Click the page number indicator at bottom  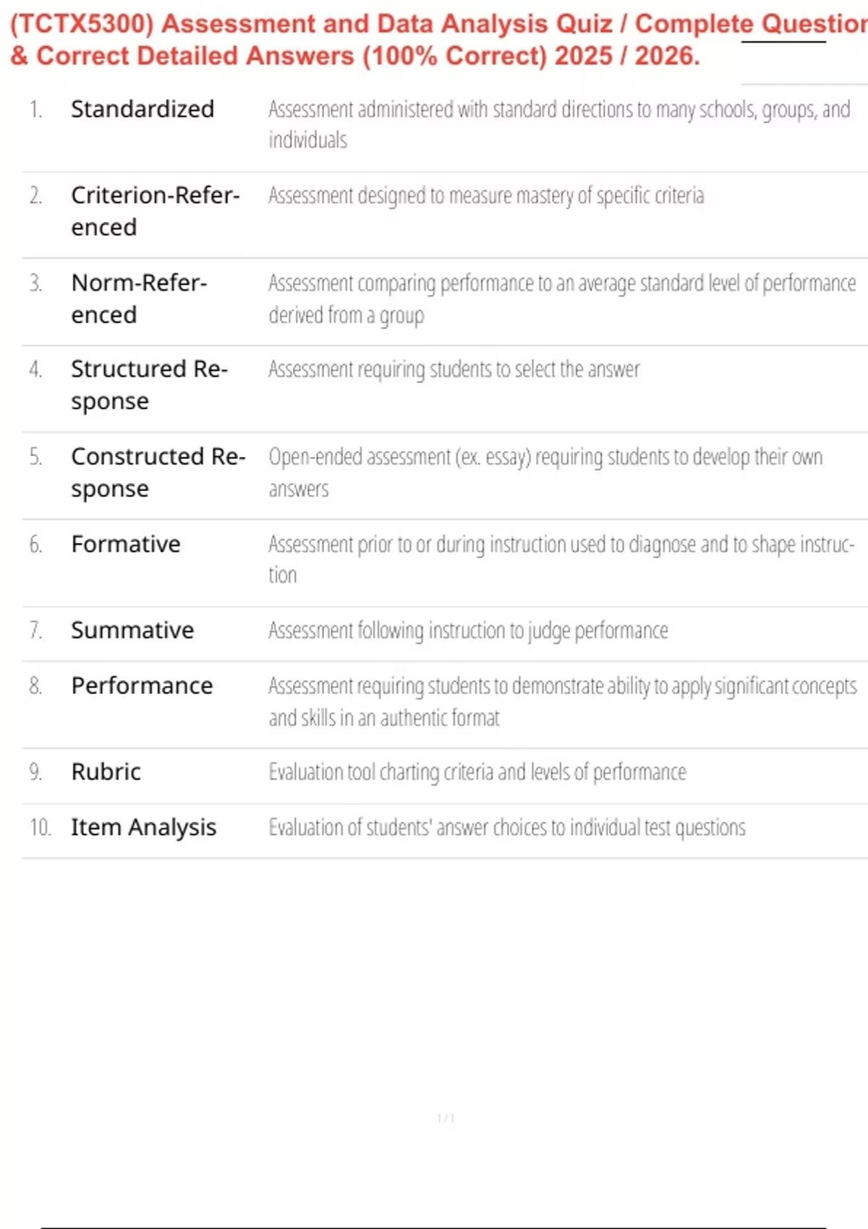coord(446,1118)
